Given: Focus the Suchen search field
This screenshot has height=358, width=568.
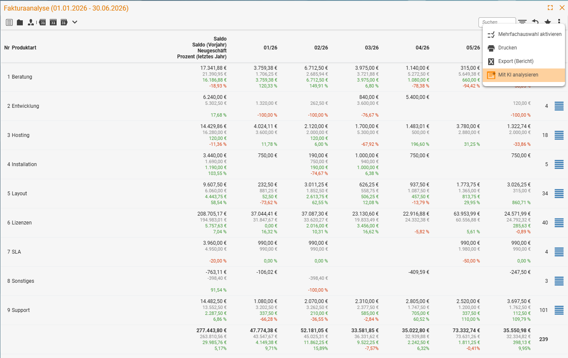Looking at the screenshot, I should pos(497,22).
